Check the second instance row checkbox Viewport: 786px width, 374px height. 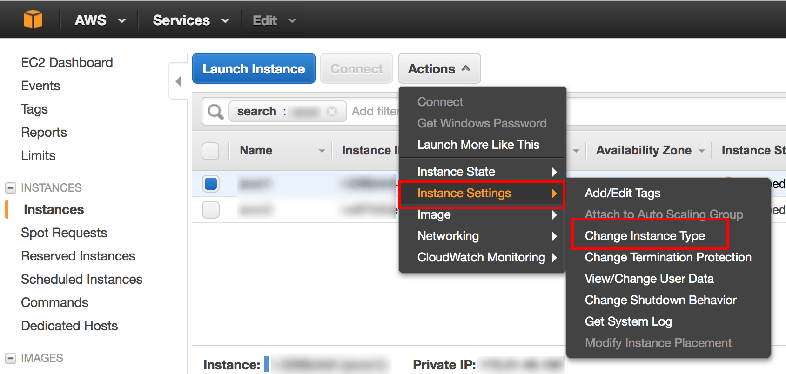pyautogui.click(x=211, y=210)
